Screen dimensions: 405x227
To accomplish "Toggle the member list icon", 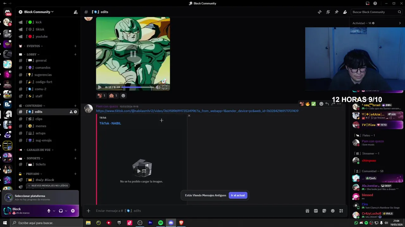I will (345, 12).
